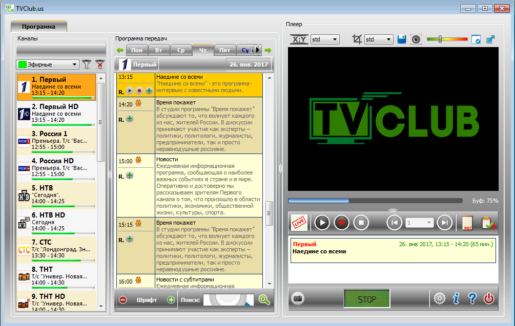Open the crop std dropdown
515x326 pixels.
(379, 39)
